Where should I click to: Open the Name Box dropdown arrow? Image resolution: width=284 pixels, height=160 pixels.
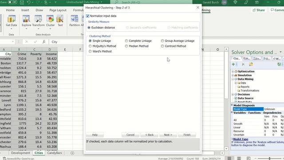[13, 42]
